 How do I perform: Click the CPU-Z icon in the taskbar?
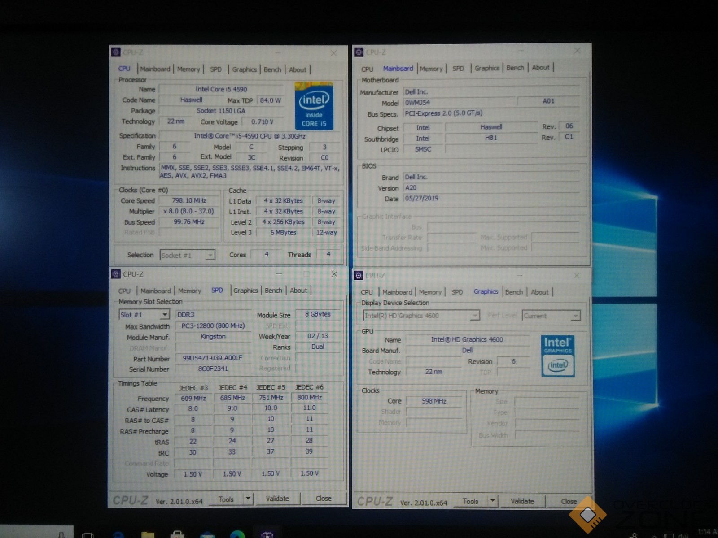pos(267,534)
